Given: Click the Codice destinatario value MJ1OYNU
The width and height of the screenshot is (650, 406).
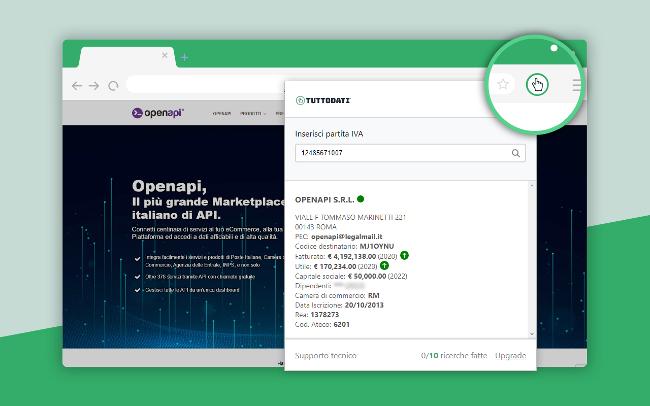Looking at the screenshot, I should [377, 246].
